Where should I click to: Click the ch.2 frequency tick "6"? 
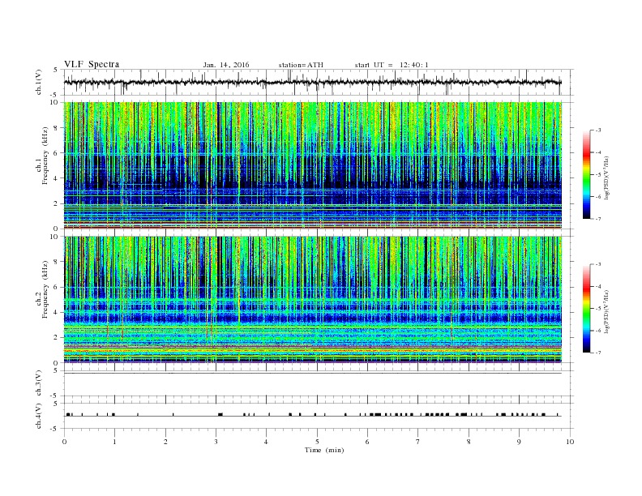pos(56,287)
